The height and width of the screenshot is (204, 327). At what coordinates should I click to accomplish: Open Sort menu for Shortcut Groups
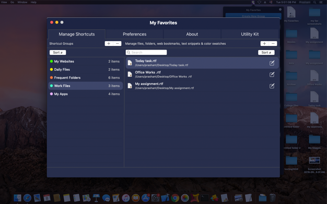pyautogui.click(x=58, y=53)
